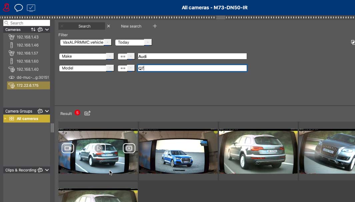Click the device icon for 192.168.1.60

(x=12, y=61)
